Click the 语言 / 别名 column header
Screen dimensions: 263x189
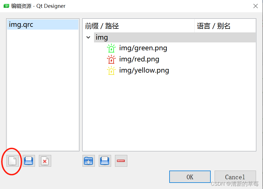[225, 26]
